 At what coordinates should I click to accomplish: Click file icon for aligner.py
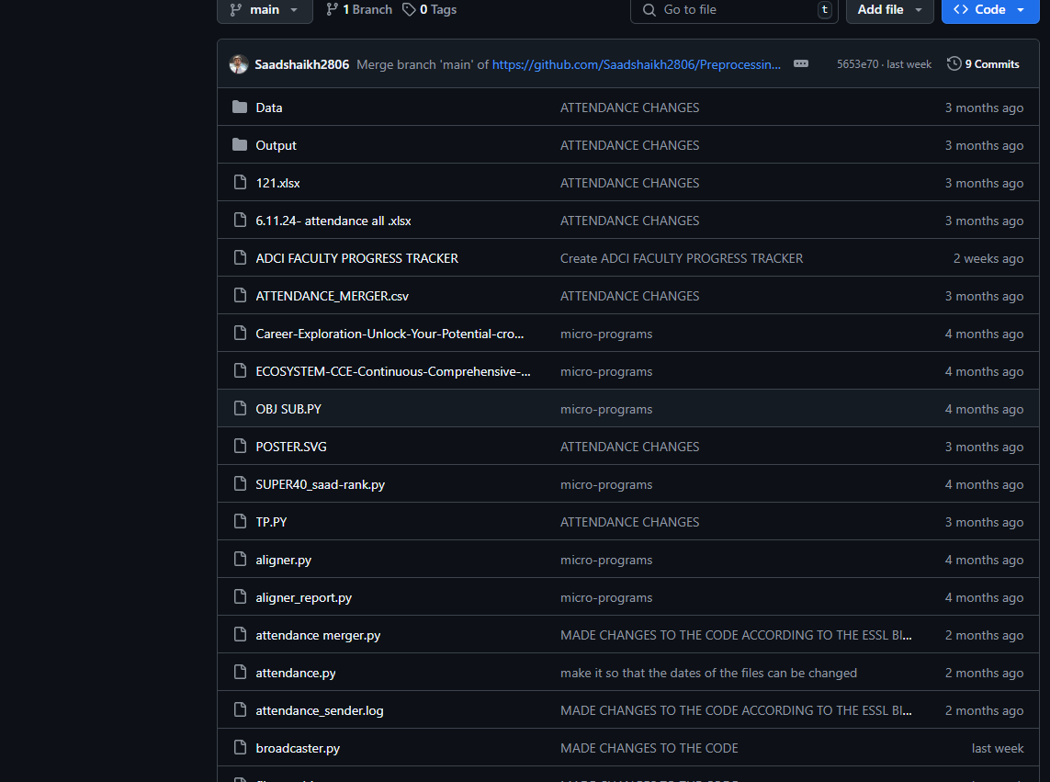click(x=240, y=558)
